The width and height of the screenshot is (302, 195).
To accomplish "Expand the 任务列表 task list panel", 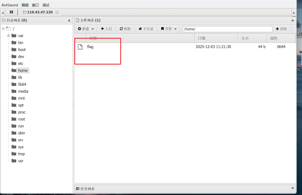I will tap(293, 188).
